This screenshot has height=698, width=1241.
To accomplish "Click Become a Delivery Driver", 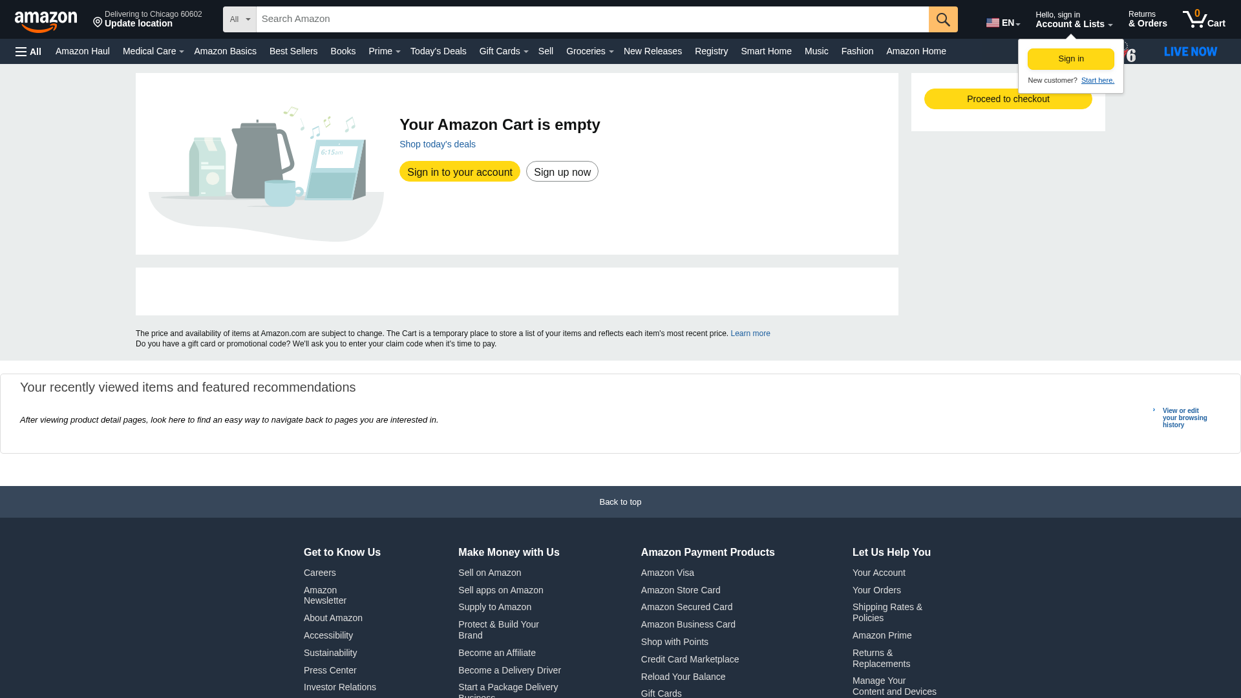I will [509, 670].
